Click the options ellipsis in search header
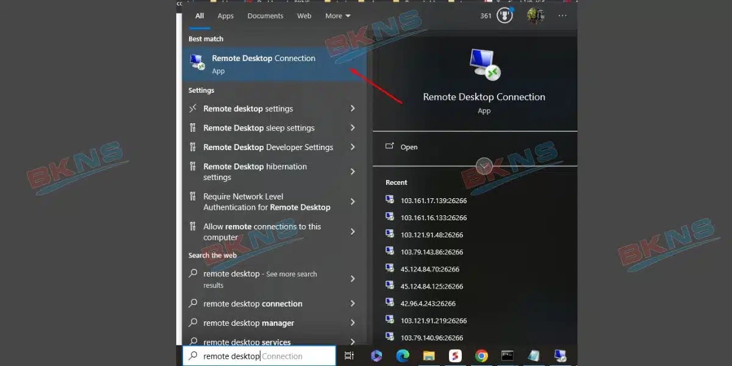 point(562,15)
